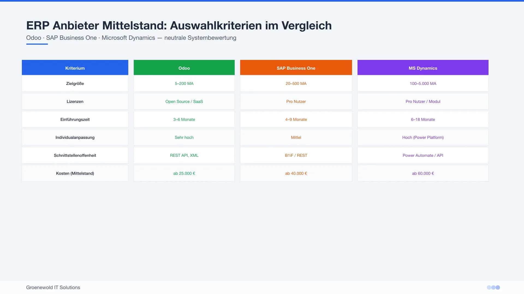Click the ab 25.000 € cell
524x294 pixels.
(184, 173)
